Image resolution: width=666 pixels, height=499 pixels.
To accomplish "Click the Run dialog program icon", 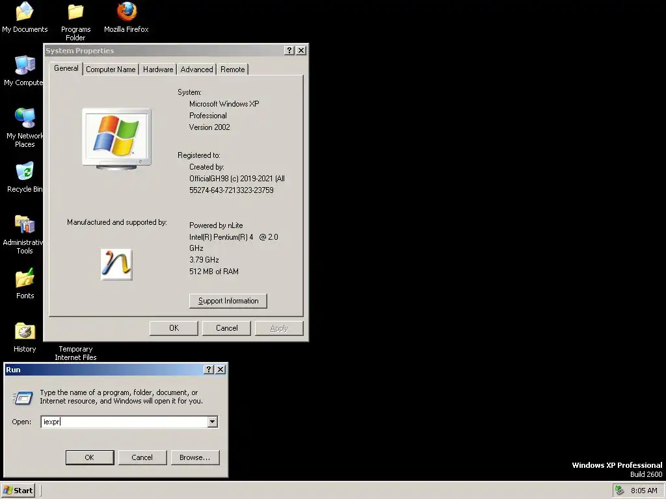I will [x=23, y=398].
